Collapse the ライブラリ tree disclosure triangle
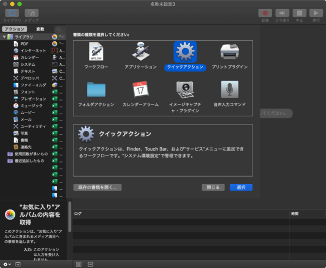The height and width of the screenshot is (268, 326). pos(4,37)
